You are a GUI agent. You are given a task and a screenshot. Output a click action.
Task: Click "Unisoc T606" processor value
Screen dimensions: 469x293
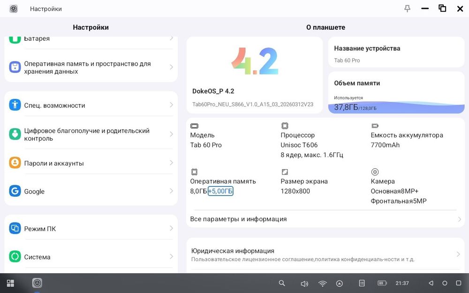(299, 145)
